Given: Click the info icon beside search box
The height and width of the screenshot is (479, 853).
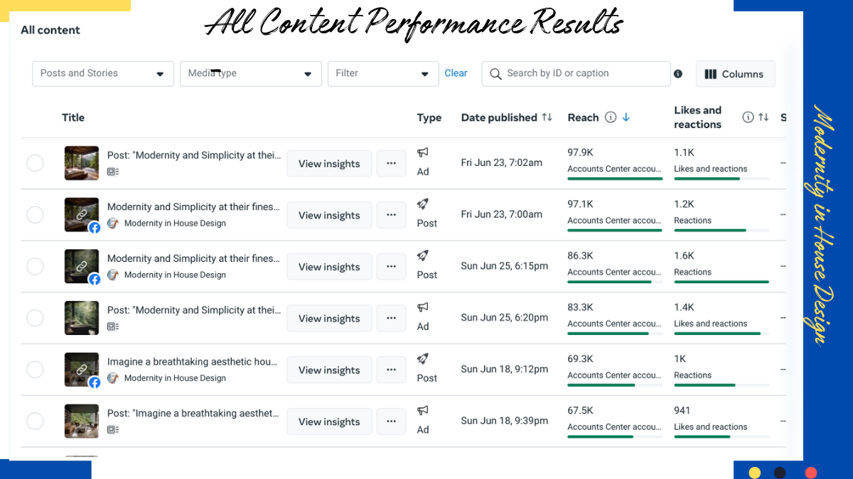Looking at the screenshot, I should (x=678, y=74).
